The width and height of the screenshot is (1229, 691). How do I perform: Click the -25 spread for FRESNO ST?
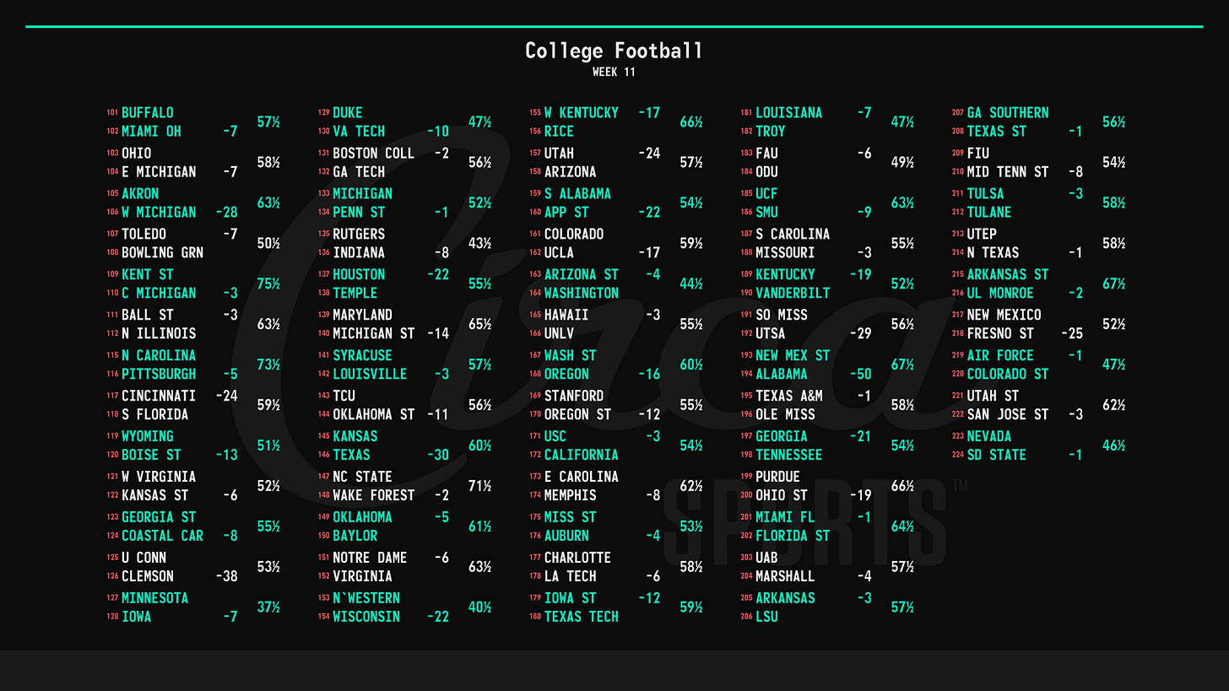click(x=1071, y=333)
